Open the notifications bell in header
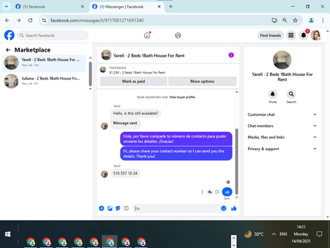Screen dimensions: 330x248 [x=304, y=35]
